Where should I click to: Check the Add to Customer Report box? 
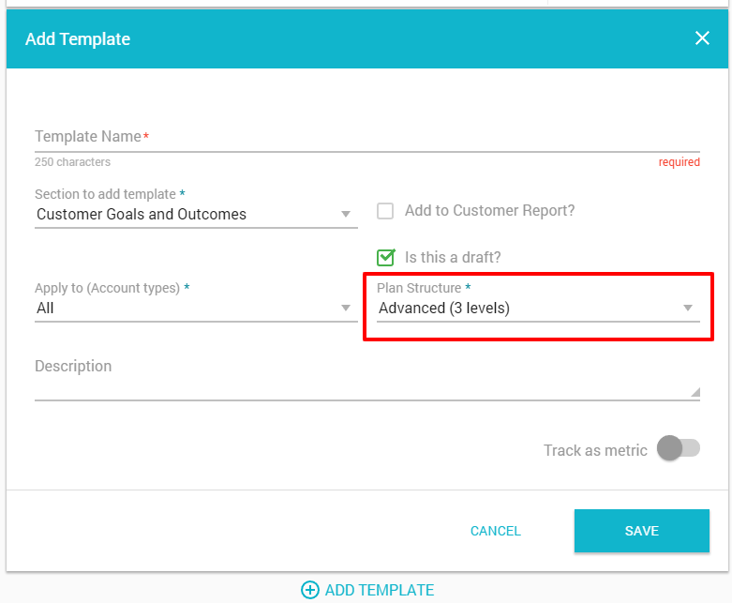(x=385, y=211)
